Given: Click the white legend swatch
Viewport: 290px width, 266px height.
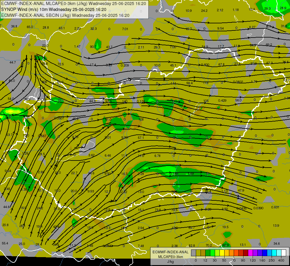Looking at the screenshot, I should (x=283, y=253).
